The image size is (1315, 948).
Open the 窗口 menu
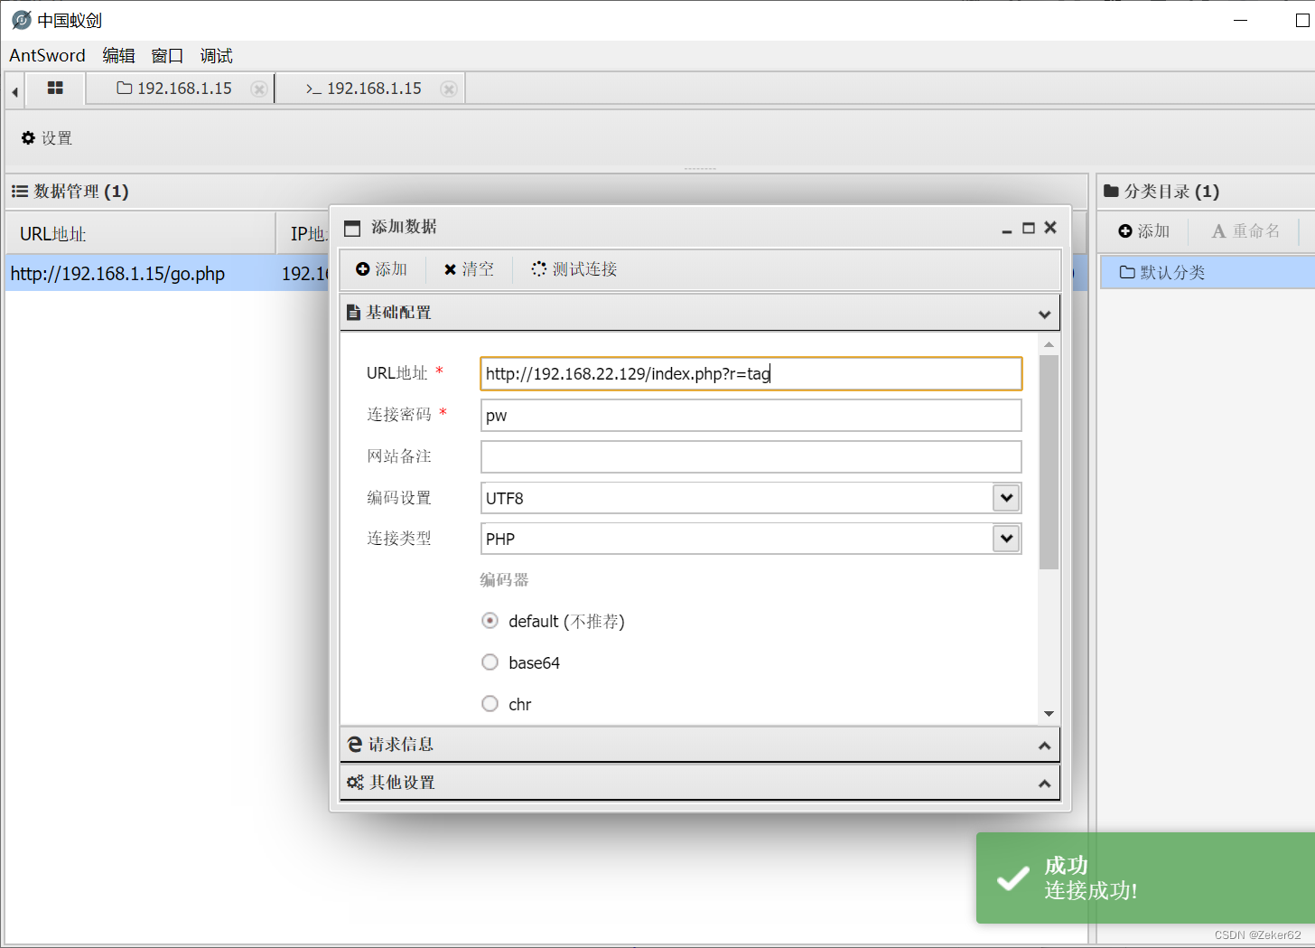coord(167,56)
